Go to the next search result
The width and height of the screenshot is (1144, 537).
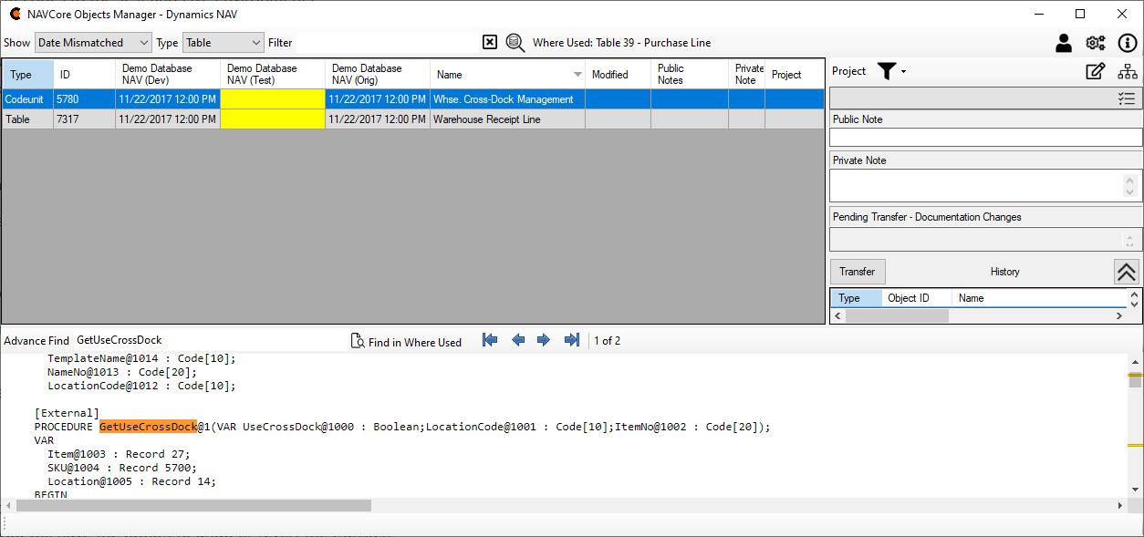(x=544, y=340)
